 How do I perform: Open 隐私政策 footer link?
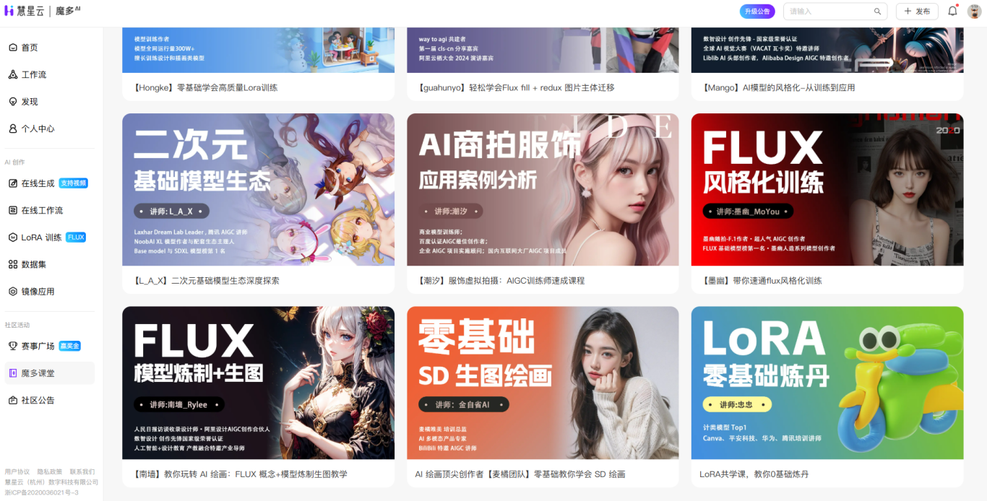(x=50, y=471)
